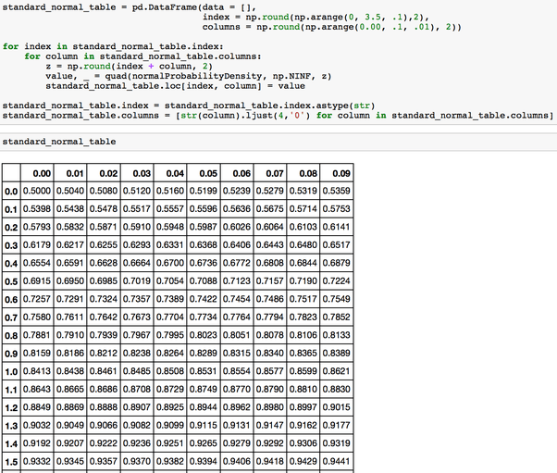The image size is (557, 473).
Task: Click table value 0.5359
Action: [x=337, y=191]
